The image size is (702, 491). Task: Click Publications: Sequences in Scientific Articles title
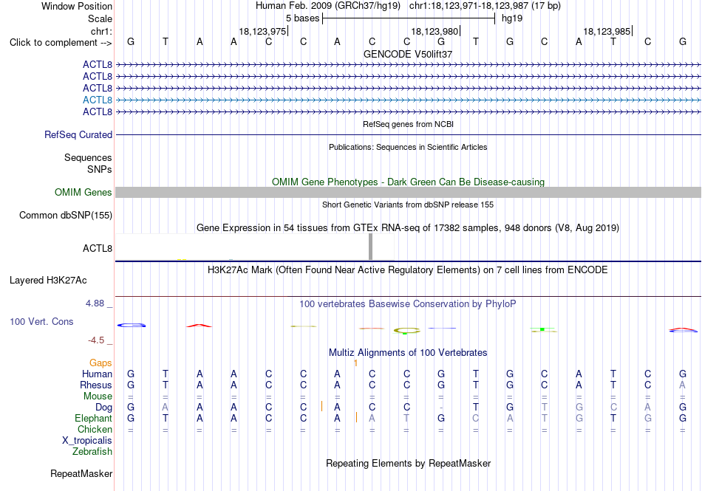click(408, 147)
